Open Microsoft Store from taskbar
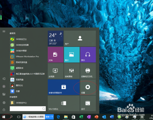Screen dimensions: 153x120 pos(73,117)
